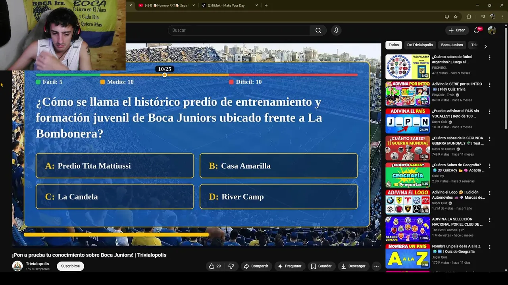Open options for 'Adivina la SERIE por su INTRO'
Viewport: 508px width, 285px height.
coord(489,85)
